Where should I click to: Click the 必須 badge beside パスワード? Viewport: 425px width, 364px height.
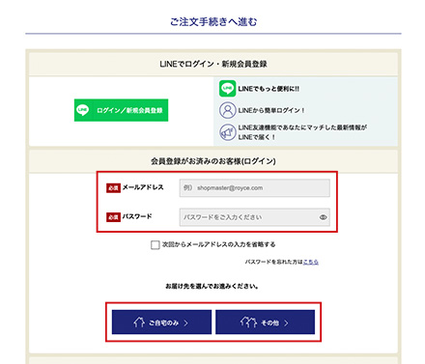click(113, 217)
